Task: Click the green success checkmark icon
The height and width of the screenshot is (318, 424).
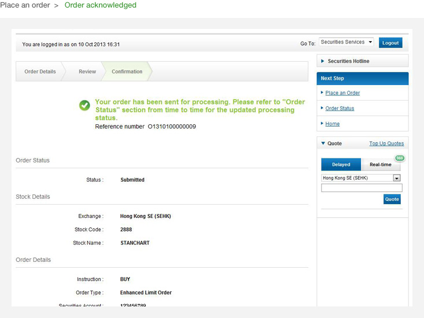Action: pos(84,105)
